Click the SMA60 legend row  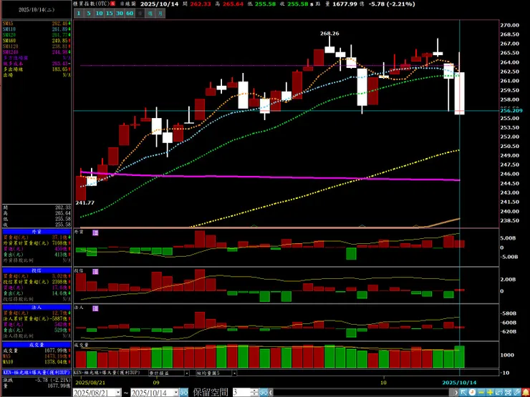(x=37, y=41)
